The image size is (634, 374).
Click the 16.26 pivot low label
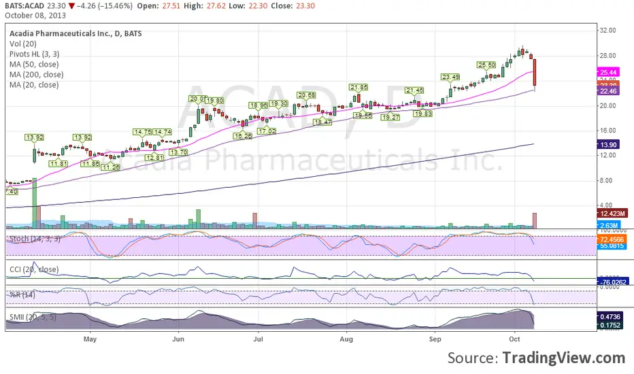tap(243, 136)
